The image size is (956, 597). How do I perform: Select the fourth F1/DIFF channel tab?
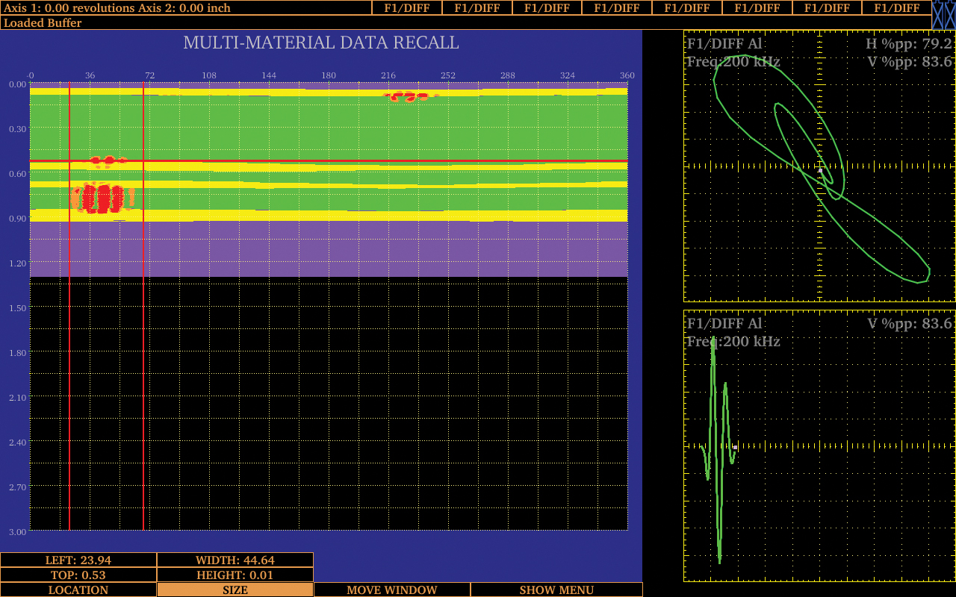click(617, 7)
